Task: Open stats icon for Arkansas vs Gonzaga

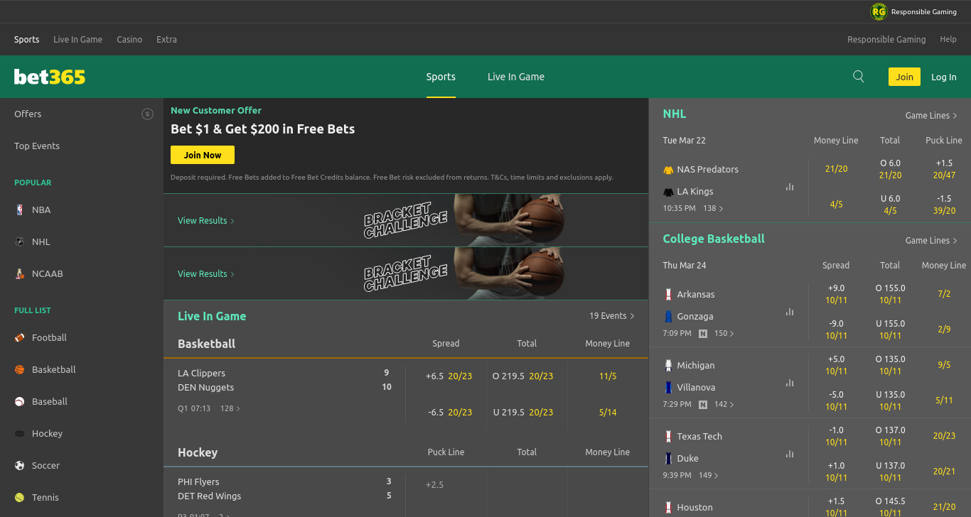Action: 790,312
